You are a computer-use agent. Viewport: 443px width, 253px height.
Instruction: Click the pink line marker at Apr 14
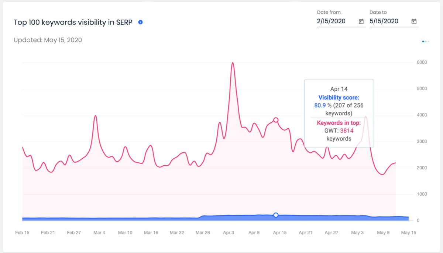[276, 120]
